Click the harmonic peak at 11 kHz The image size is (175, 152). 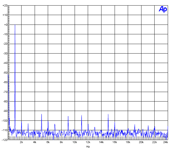pyautogui.click(x=81, y=115)
